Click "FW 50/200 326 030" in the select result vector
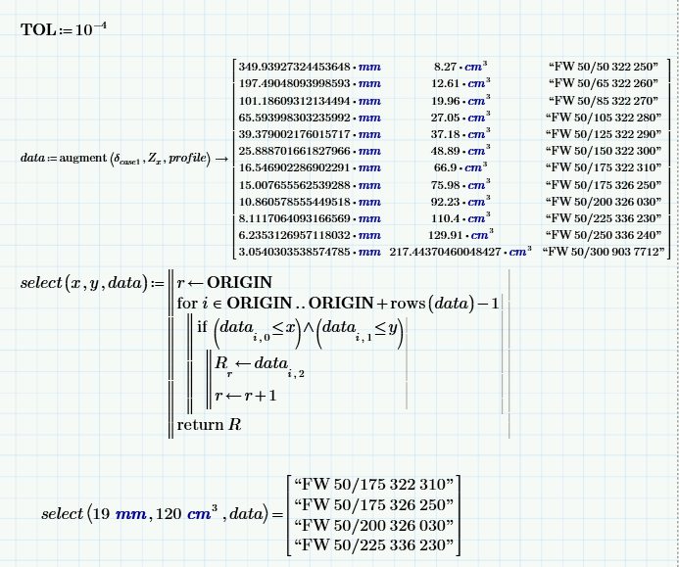 [373, 525]
